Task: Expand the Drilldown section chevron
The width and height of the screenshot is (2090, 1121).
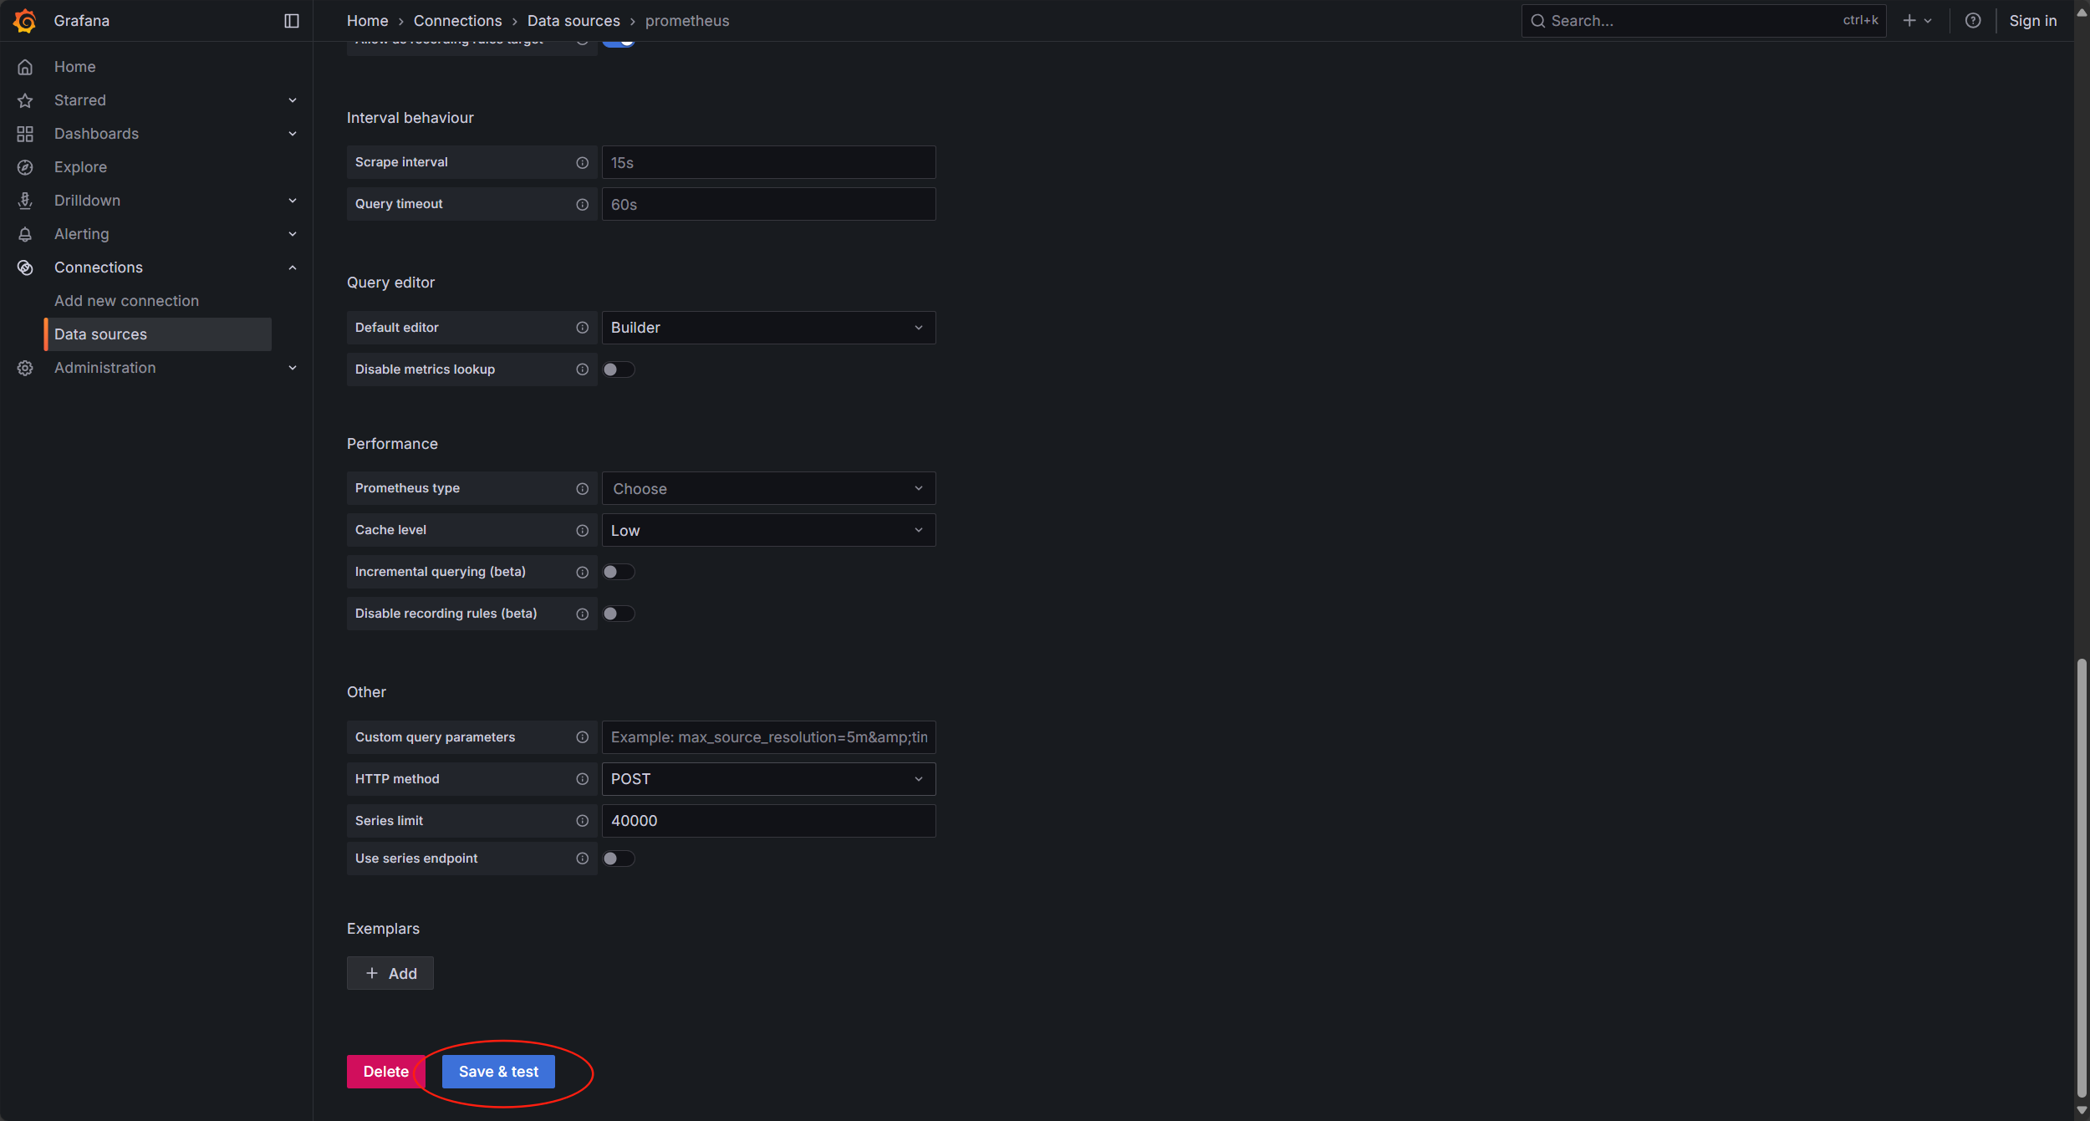Action: 293,201
